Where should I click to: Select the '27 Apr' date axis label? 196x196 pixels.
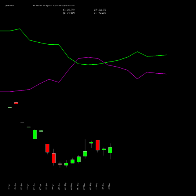click(40, 187)
